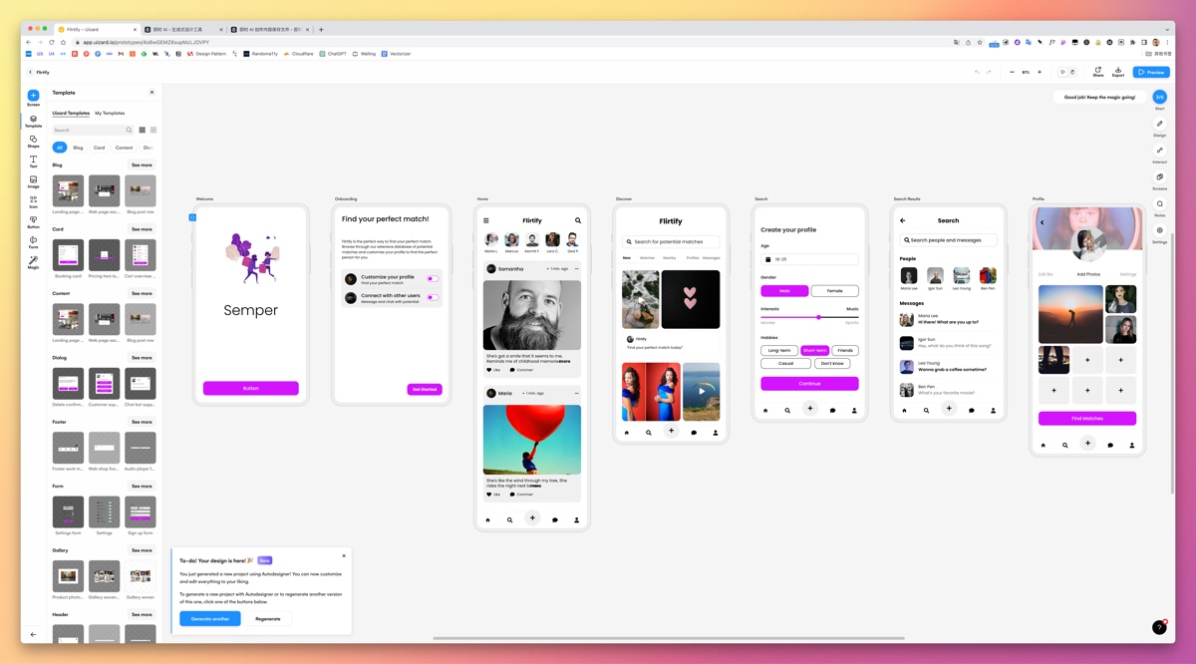
Task: Switch to the My Templates tab
Action: tap(110, 114)
